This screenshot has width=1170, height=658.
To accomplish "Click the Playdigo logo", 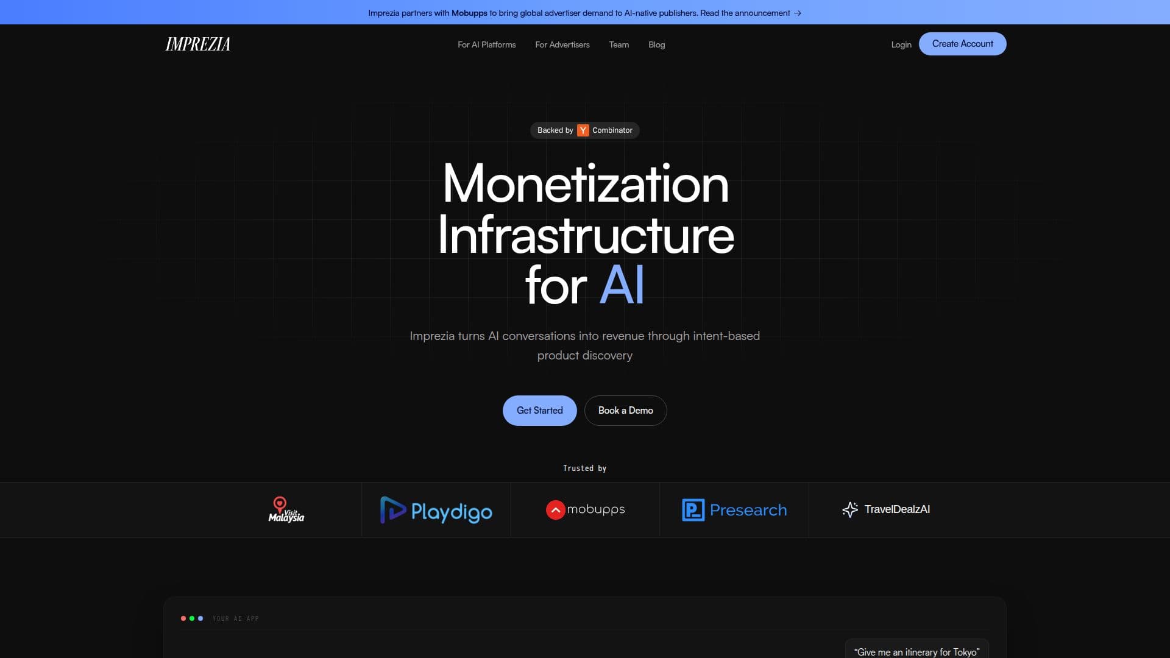I will [x=436, y=510].
